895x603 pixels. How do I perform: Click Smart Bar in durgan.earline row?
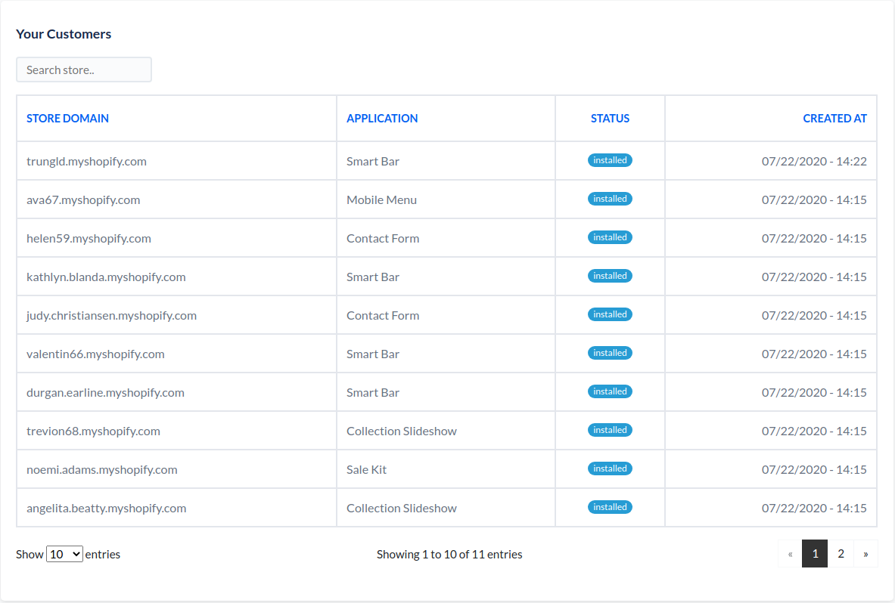tap(373, 393)
